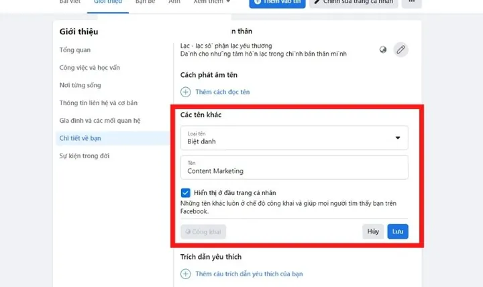Click the dropdown arrow next to Biệt danh

pos(398,137)
